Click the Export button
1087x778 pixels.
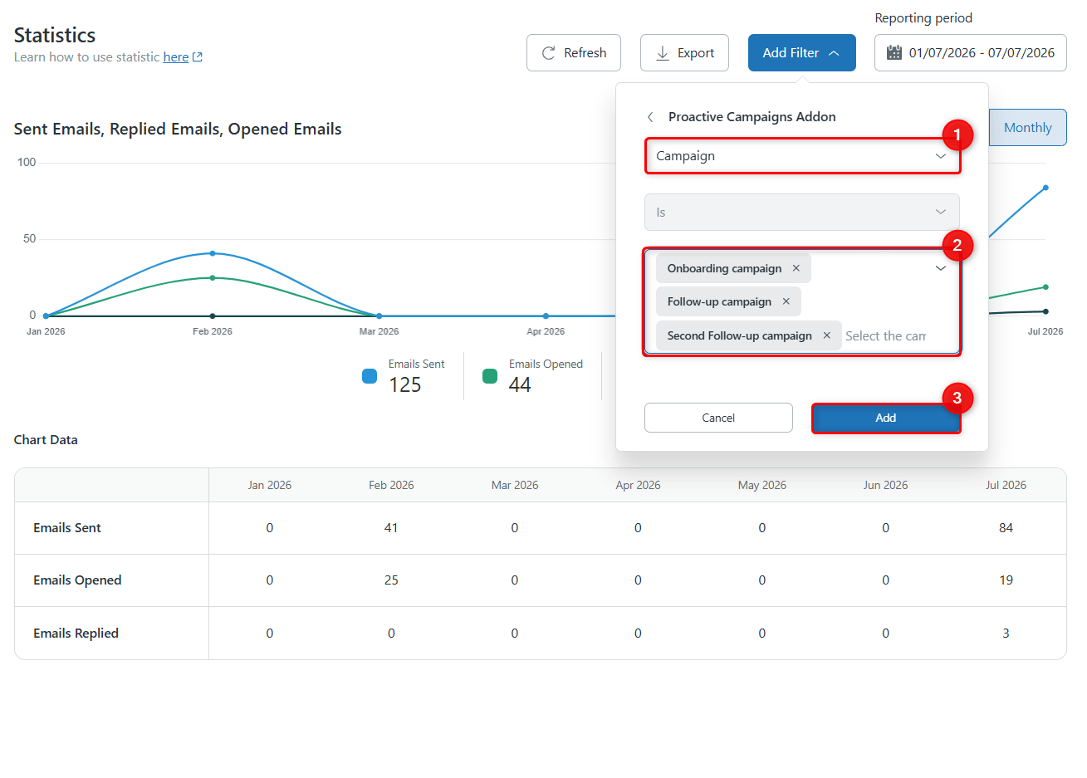[x=684, y=52]
